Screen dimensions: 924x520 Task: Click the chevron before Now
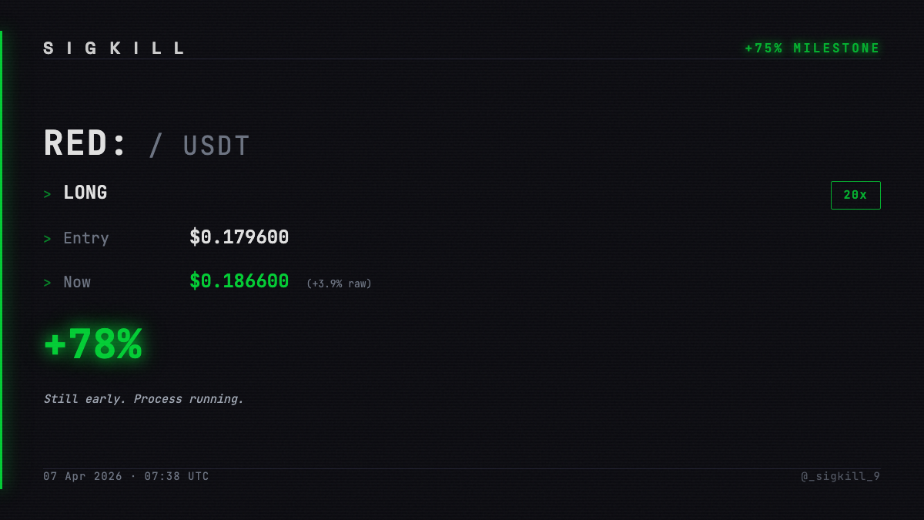coord(47,283)
